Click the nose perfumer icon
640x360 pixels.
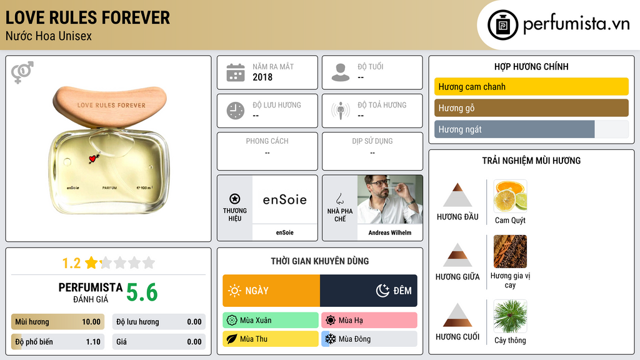(339, 199)
